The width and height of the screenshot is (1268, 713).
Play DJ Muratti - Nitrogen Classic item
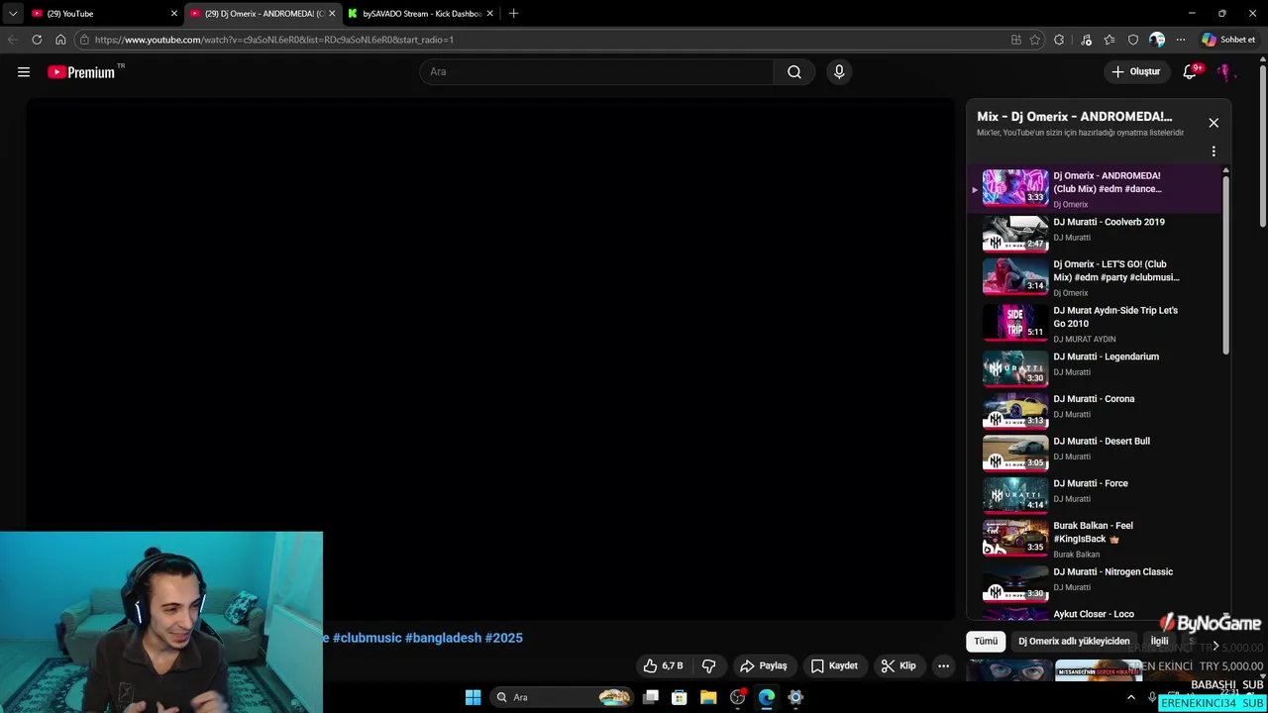(1095, 583)
